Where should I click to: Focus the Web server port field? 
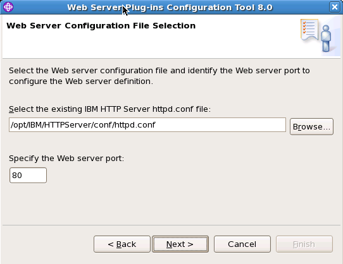[28, 176]
